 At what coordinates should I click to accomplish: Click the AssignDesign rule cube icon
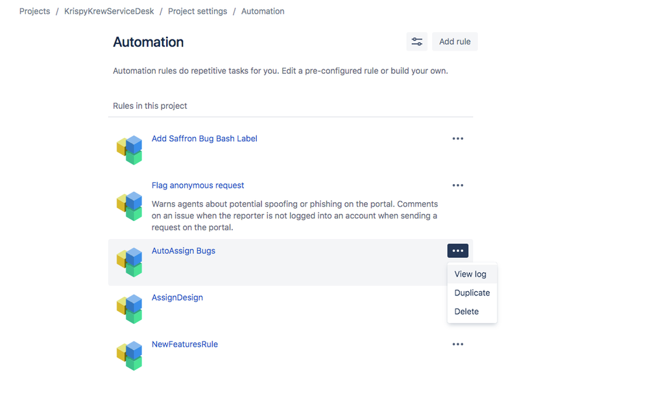(130, 309)
